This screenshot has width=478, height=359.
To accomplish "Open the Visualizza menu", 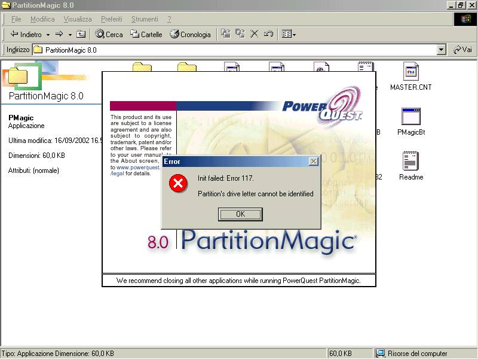I will pyautogui.click(x=78, y=19).
